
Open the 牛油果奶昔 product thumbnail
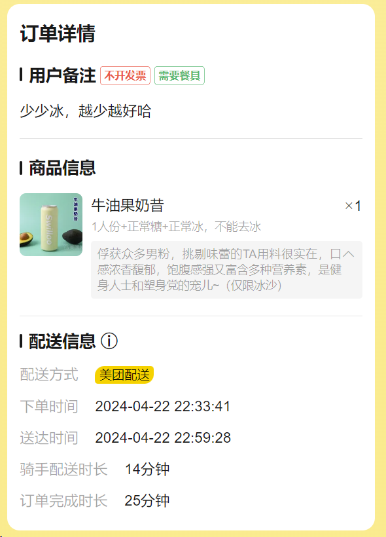(51, 225)
